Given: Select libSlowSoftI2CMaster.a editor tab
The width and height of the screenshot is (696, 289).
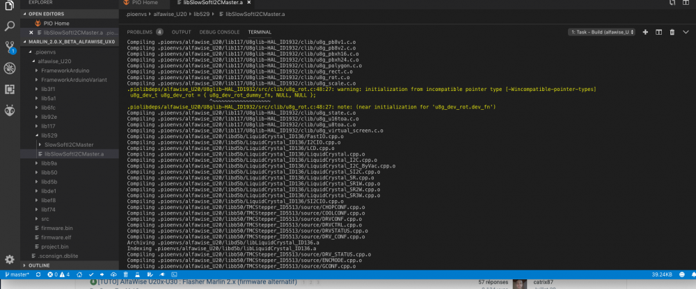Looking at the screenshot, I should [x=214, y=3].
